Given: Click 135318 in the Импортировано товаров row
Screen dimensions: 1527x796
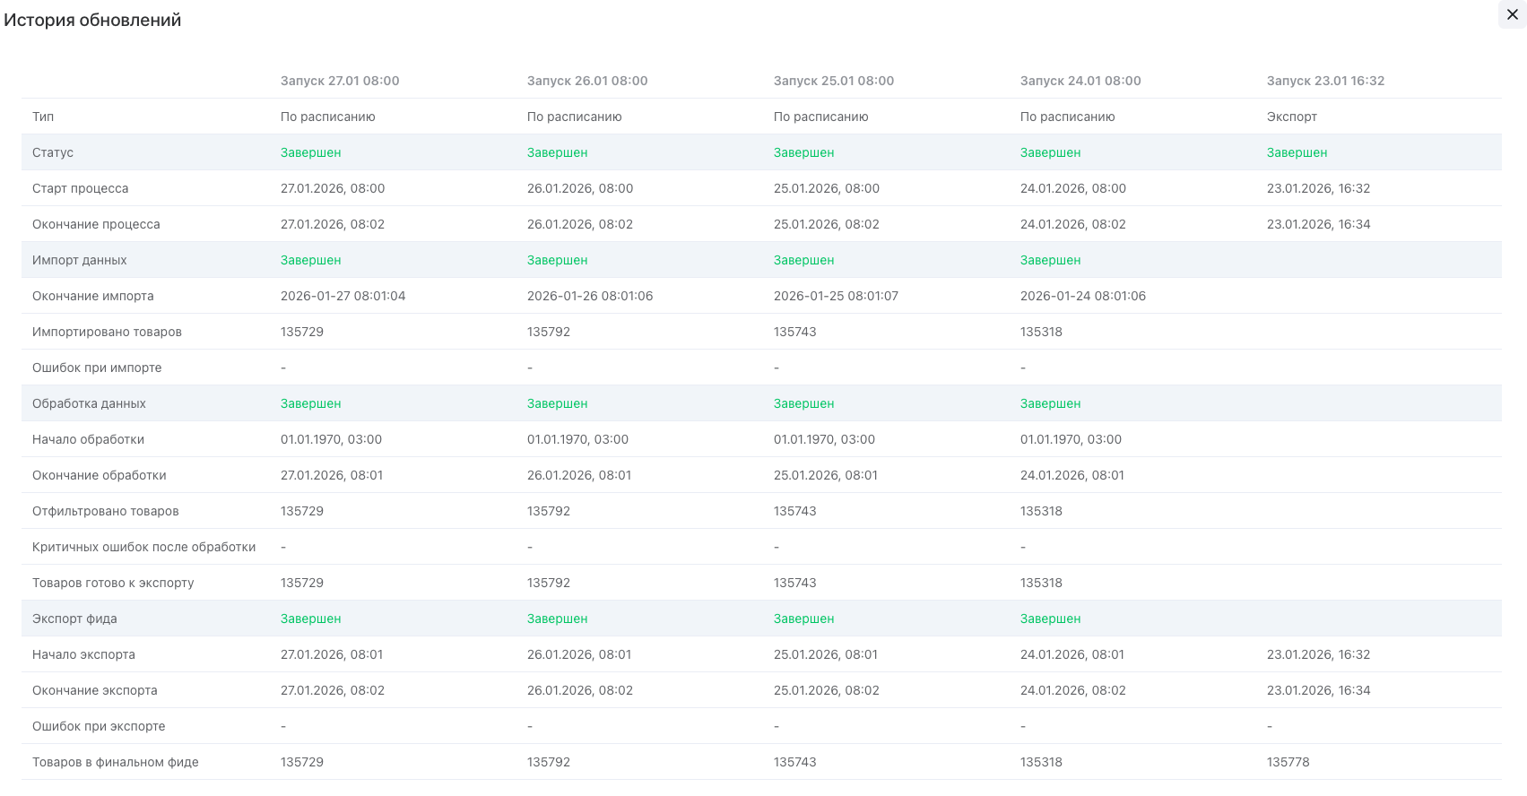Looking at the screenshot, I should [x=1041, y=332].
